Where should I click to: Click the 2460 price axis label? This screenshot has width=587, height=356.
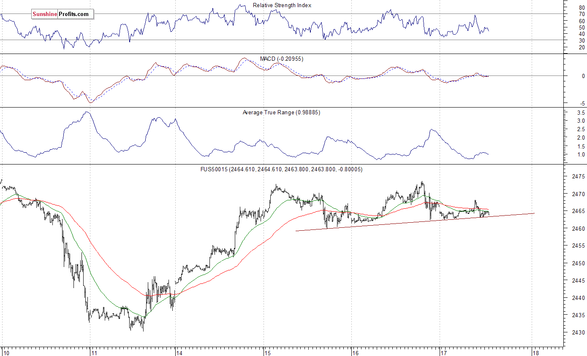579,229
